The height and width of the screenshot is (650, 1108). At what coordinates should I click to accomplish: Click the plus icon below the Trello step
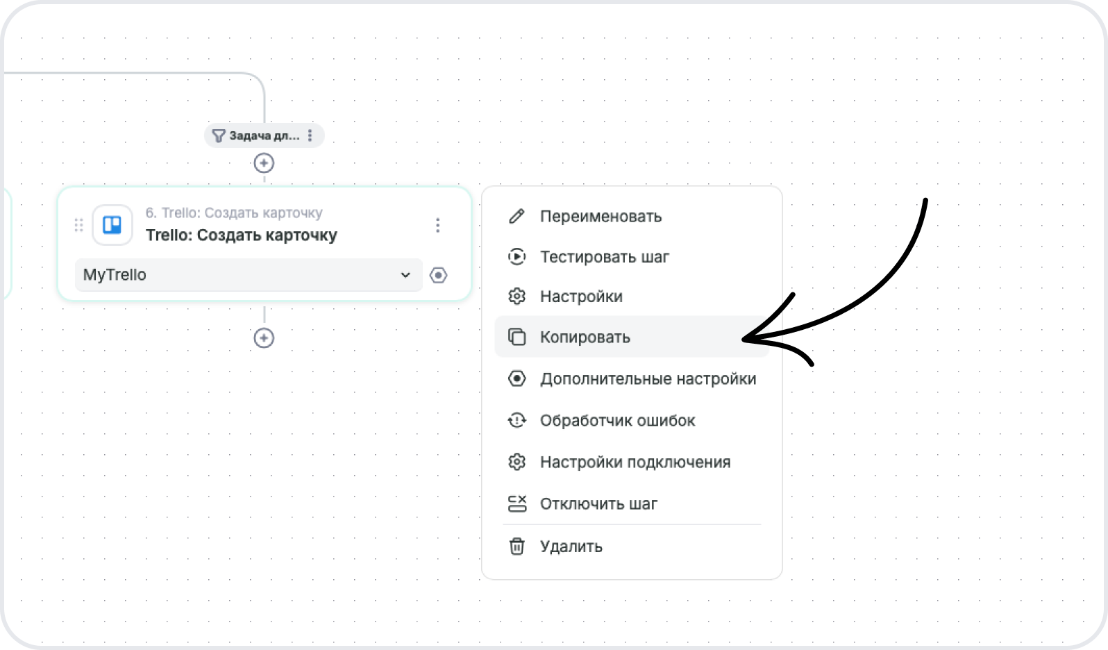tap(264, 338)
